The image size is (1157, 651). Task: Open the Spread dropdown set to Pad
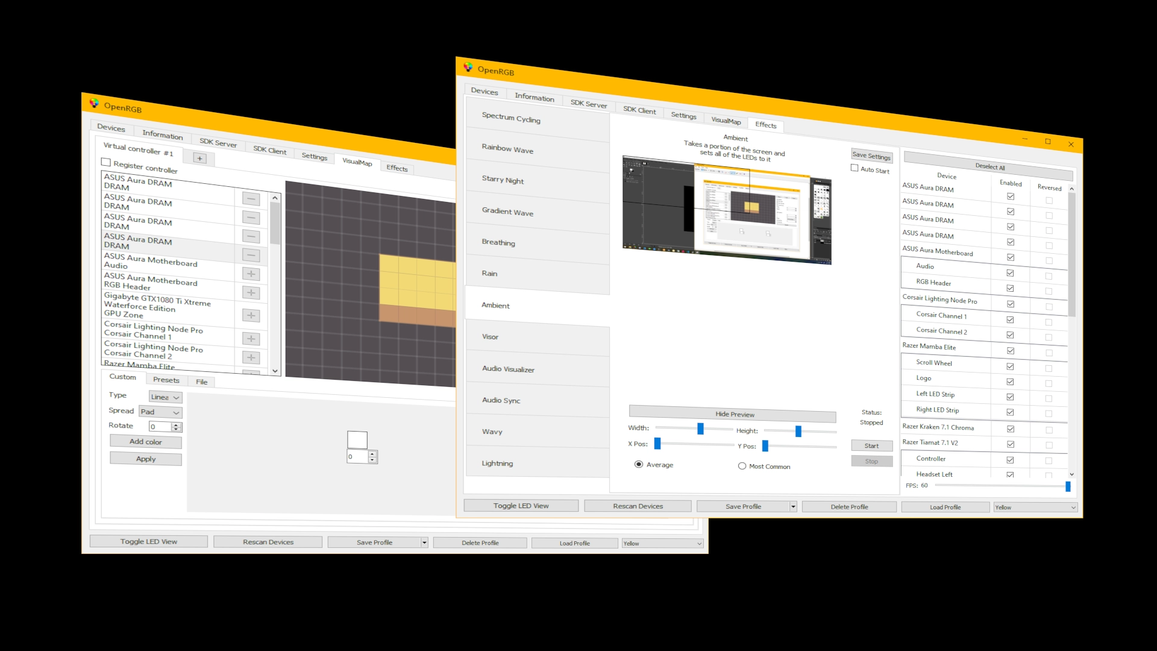[160, 412]
